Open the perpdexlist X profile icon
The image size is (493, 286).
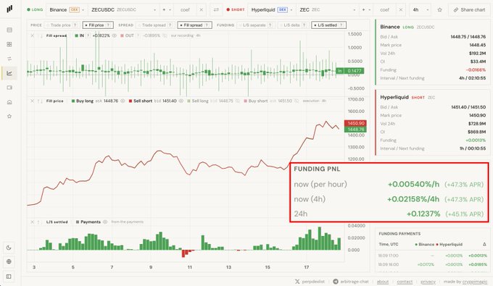pos(297,282)
